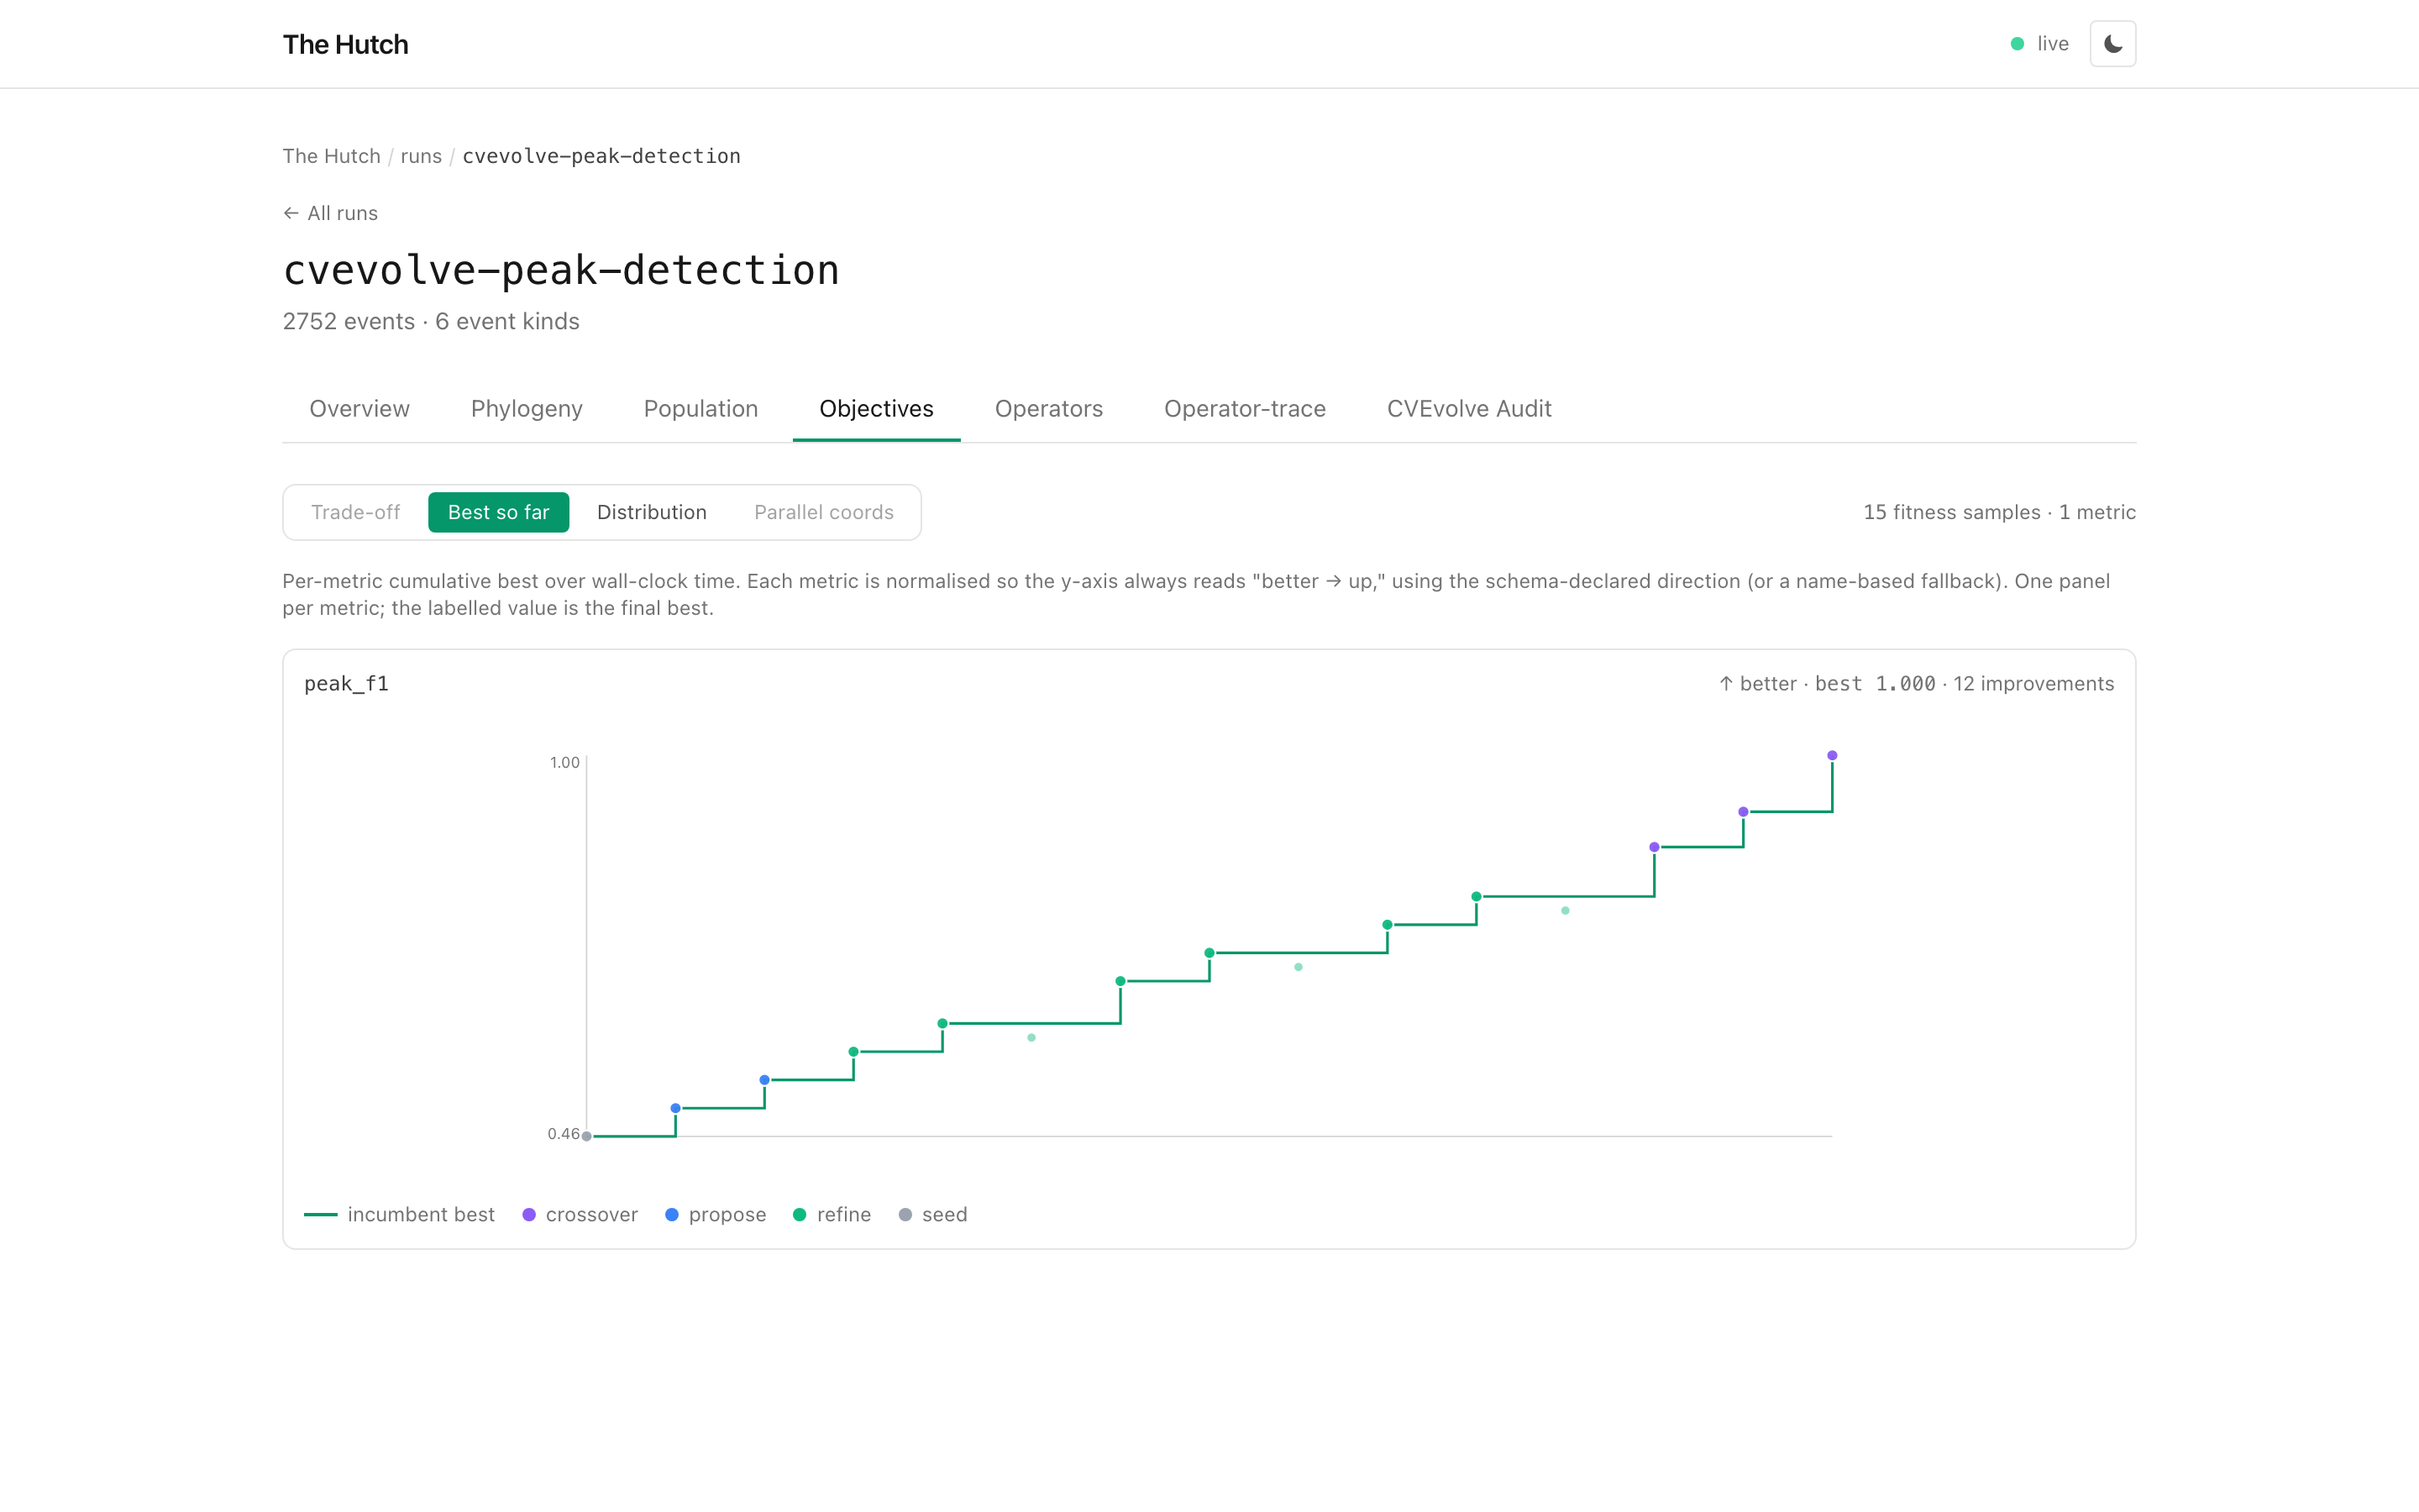Viewport: 2419px width, 1512px height.
Task: Click incumbent best legend line
Action: pos(321,1214)
